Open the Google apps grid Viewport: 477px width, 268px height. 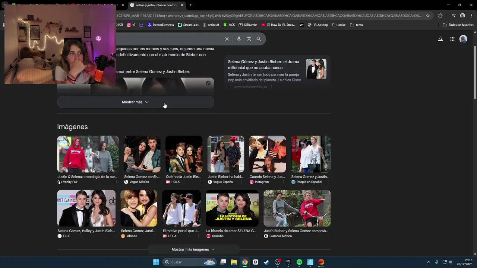[452, 39]
